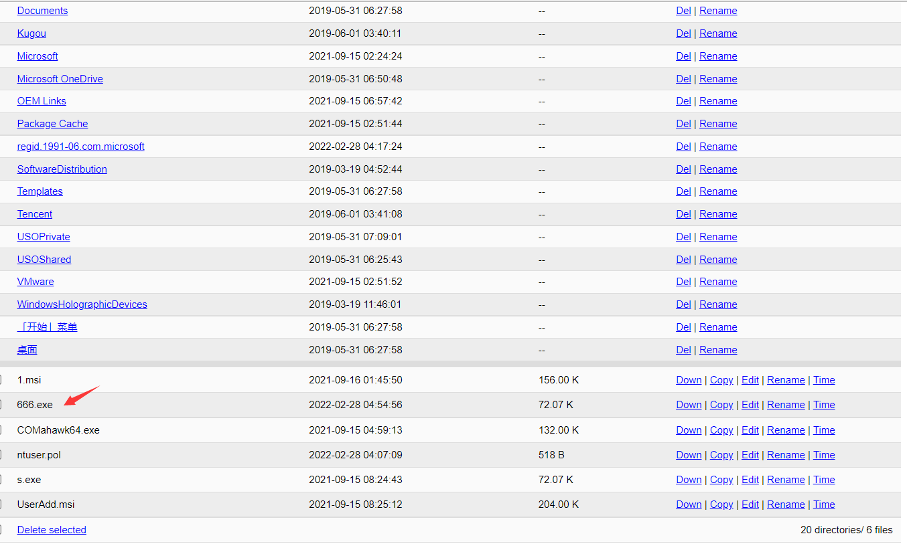Open the WindowsHolographicDevices folder
Viewport: 907px width, 554px height.
pos(82,304)
